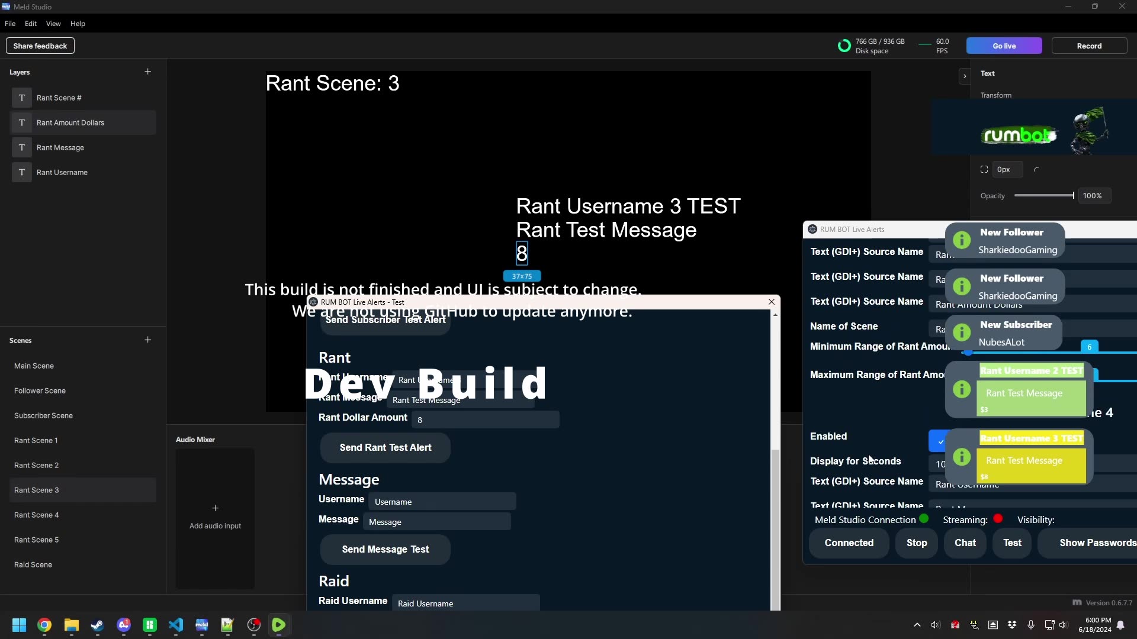
Task: Click the Dropbox icon in system tray
Action: tap(1013, 625)
